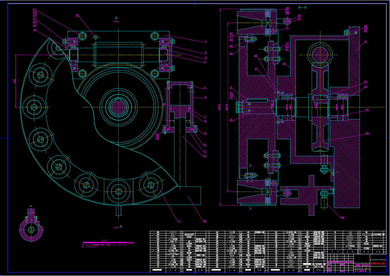
Task: Select part callout number 1
Action: click(x=206, y=41)
